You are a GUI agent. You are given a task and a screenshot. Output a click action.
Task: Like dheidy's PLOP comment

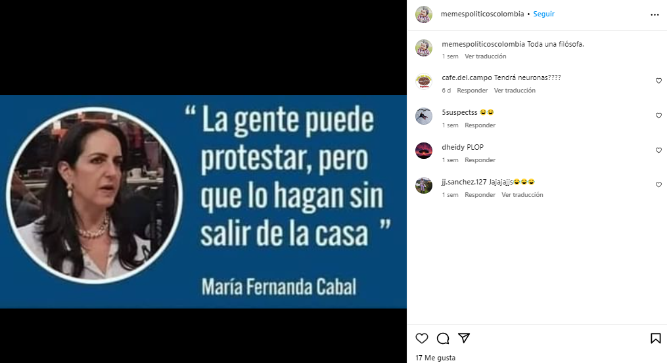[x=658, y=150]
